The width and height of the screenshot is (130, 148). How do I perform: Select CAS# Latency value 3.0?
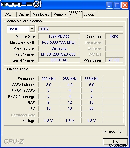[x=49, y=85]
